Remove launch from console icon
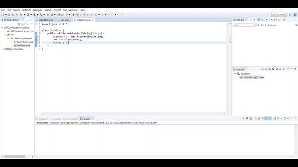 click(247, 118)
